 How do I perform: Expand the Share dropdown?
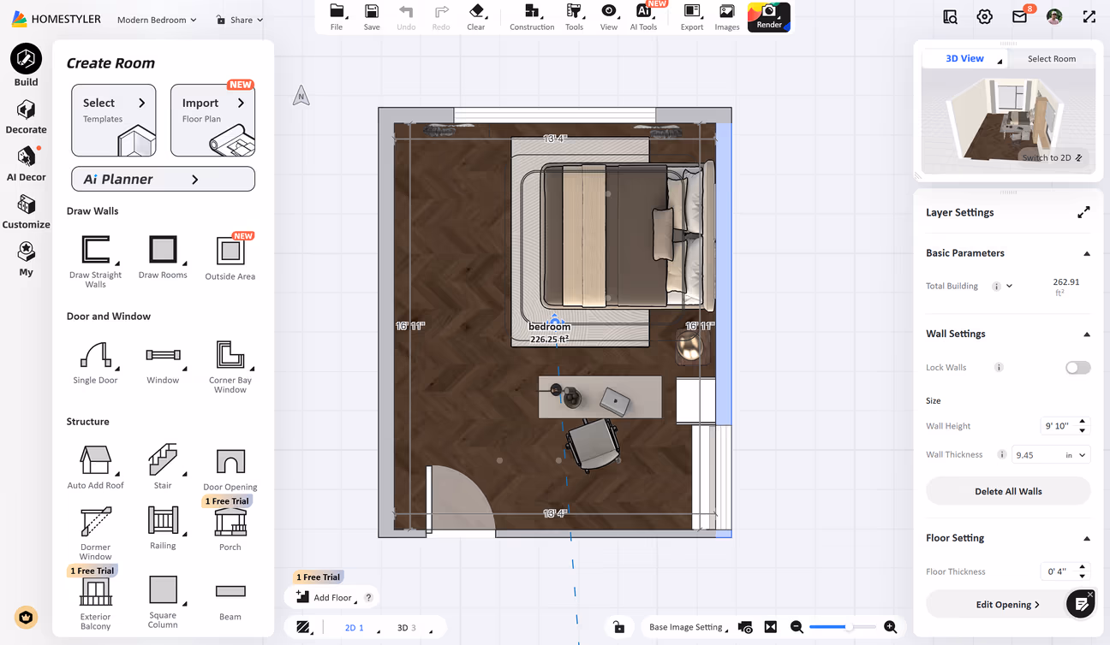click(240, 20)
